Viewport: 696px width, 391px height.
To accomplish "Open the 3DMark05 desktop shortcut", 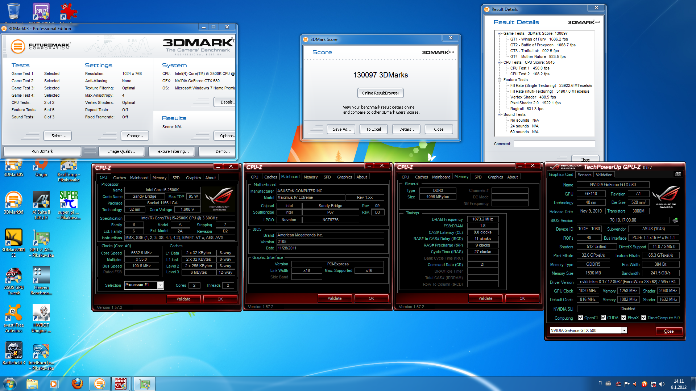I will point(14,169).
